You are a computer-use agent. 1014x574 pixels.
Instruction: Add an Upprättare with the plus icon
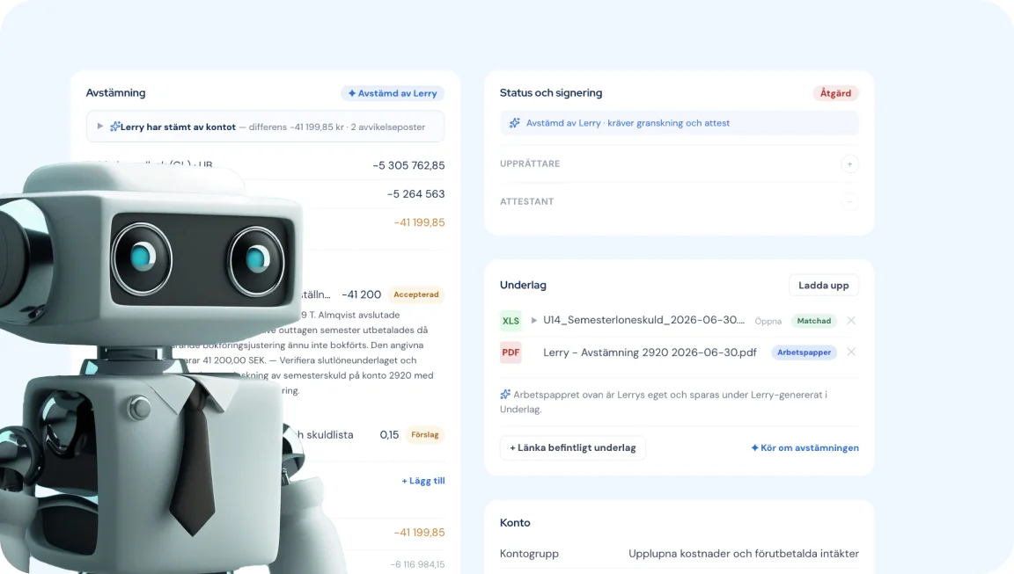click(x=849, y=164)
